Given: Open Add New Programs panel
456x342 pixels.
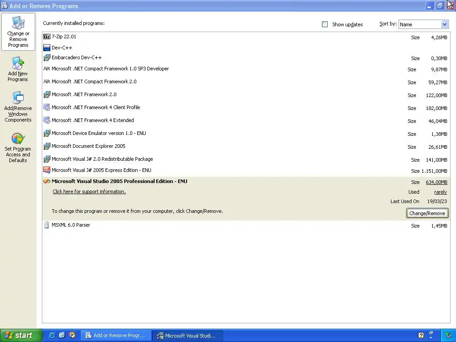Looking at the screenshot, I should pos(18,69).
